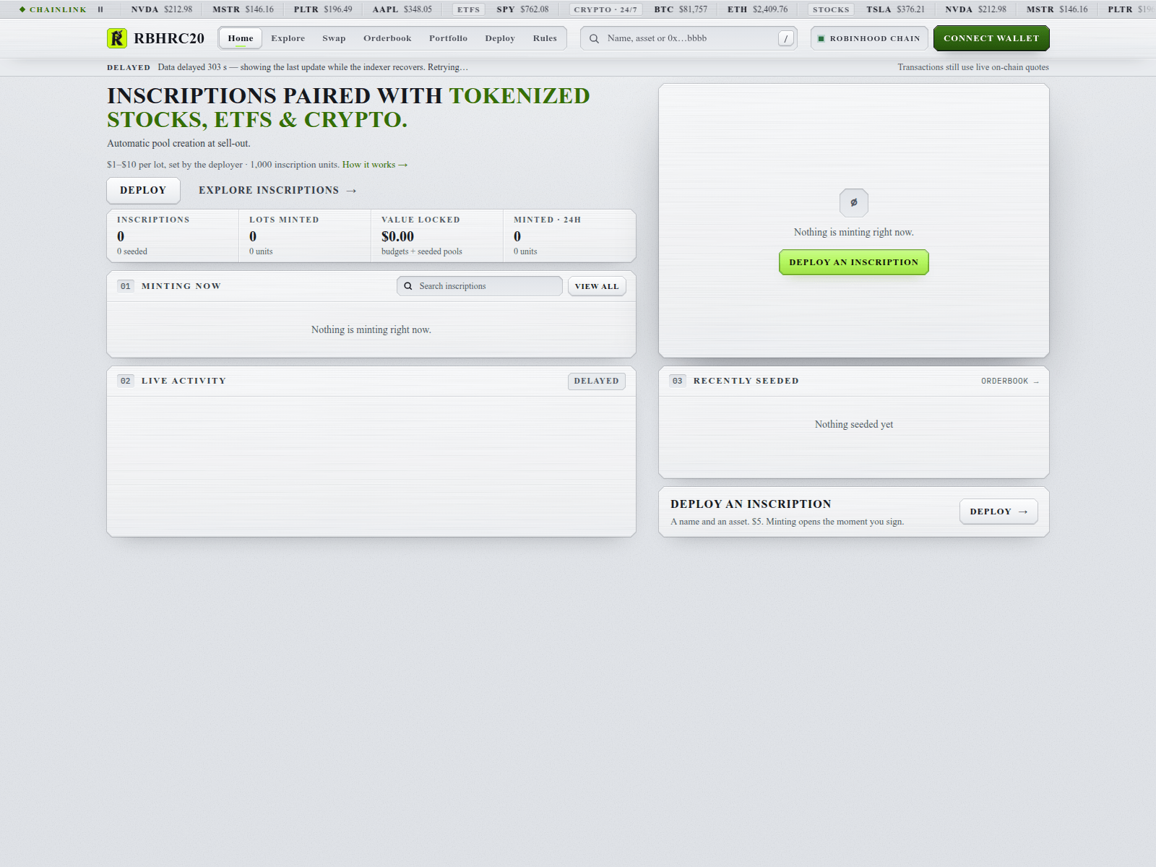
Task: Click the magnifier icon in header search
Action: (594, 38)
